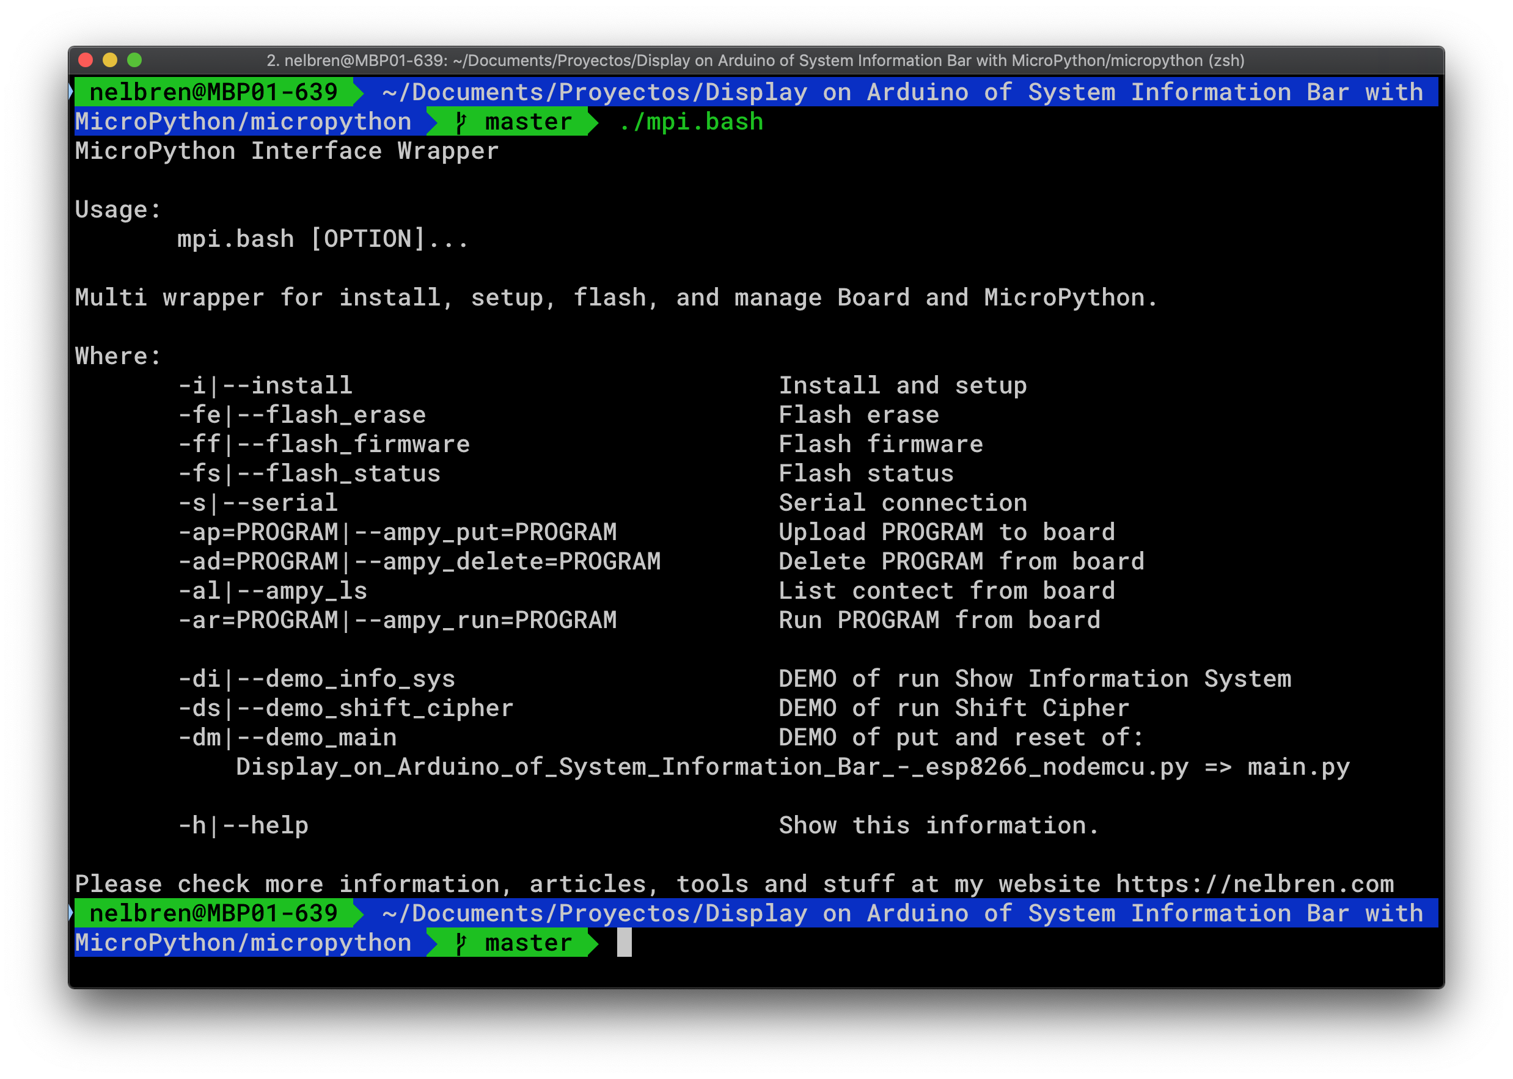Image resolution: width=1513 pixels, height=1079 pixels.
Task: Click the green zoom window button
Action: (134, 60)
